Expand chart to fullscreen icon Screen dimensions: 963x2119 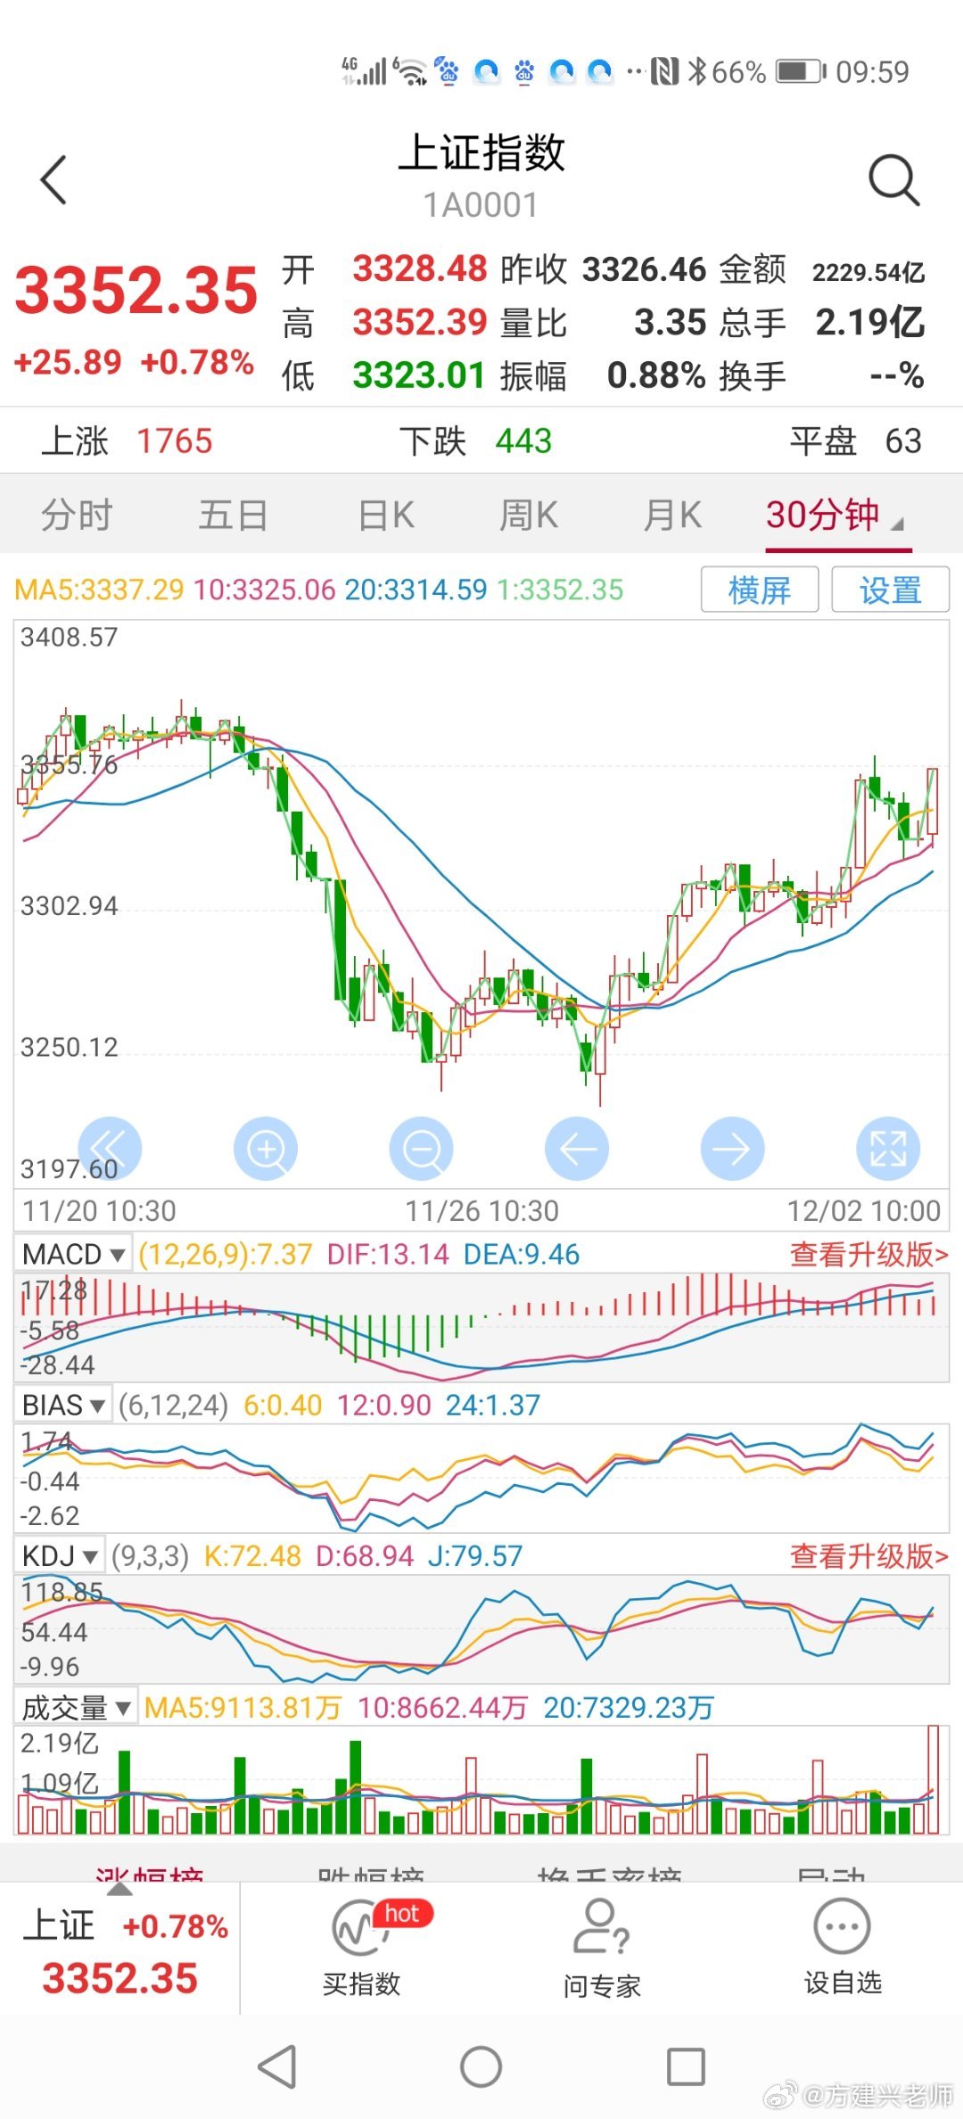click(x=887, y=1149)
